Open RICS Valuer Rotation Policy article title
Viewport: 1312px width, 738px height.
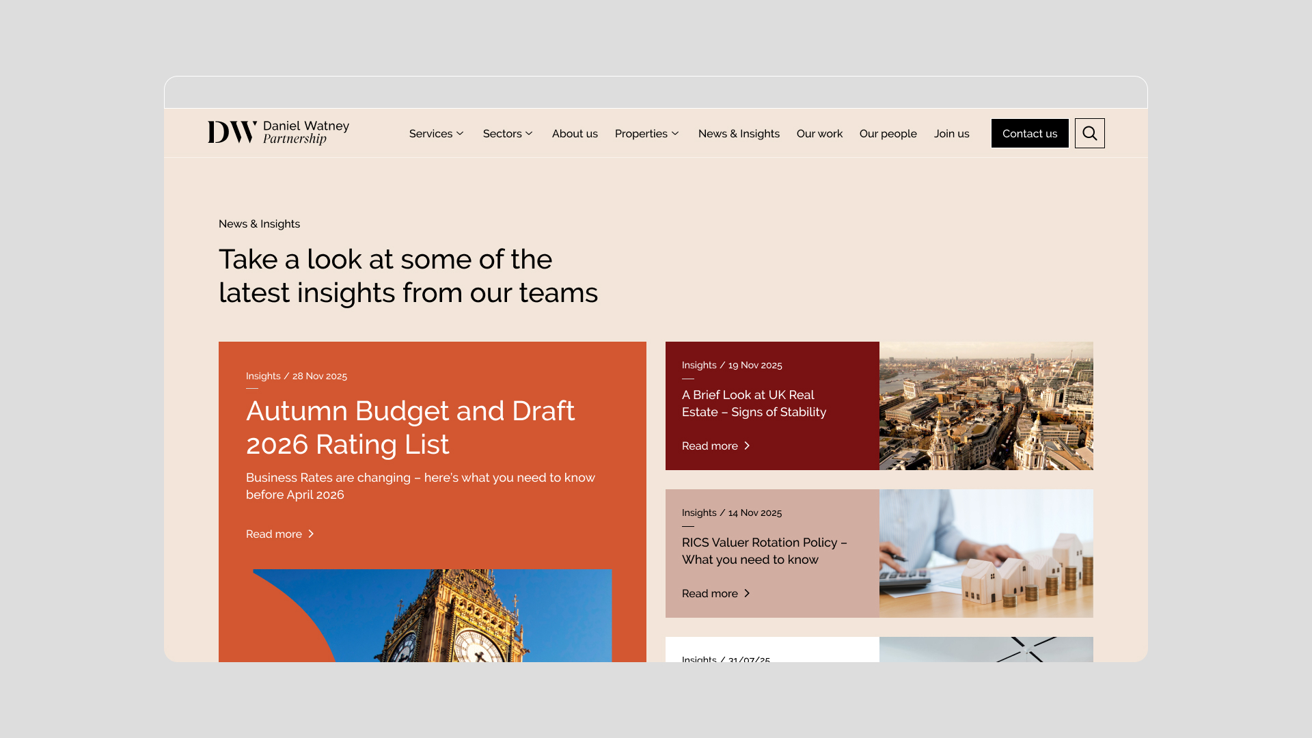pyautogui.click(x=764, y=551)
